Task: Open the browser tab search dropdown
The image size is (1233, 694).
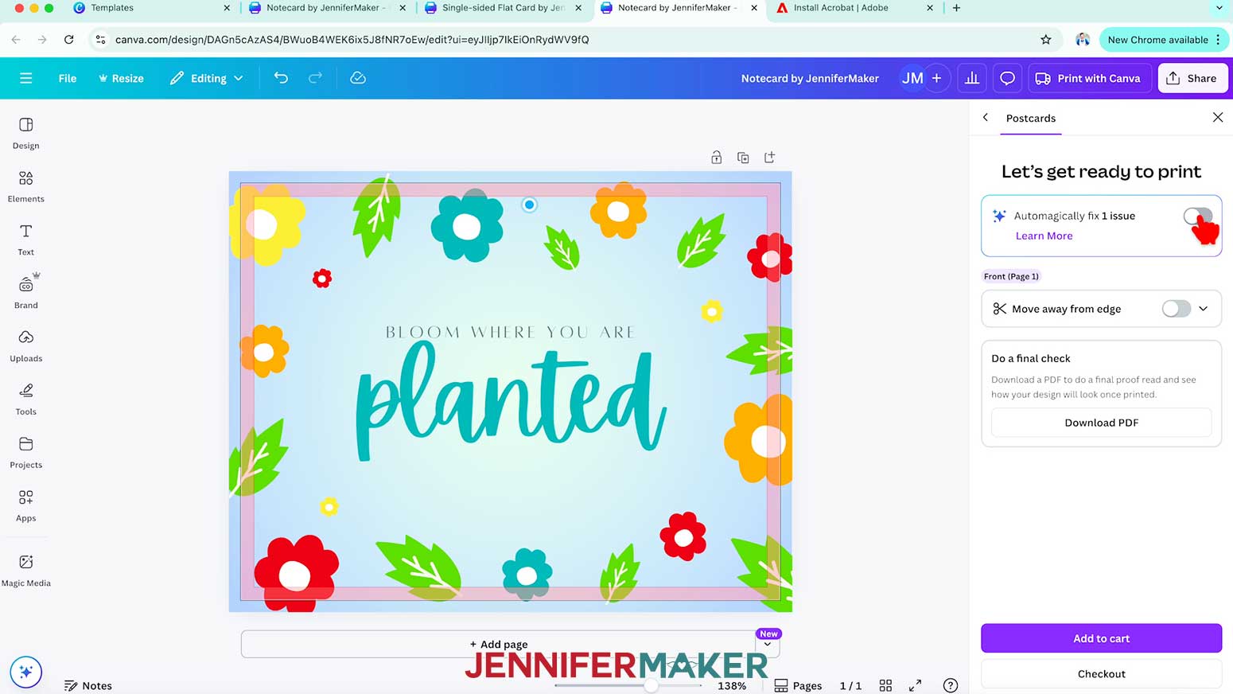Action: click(1219, 8)
